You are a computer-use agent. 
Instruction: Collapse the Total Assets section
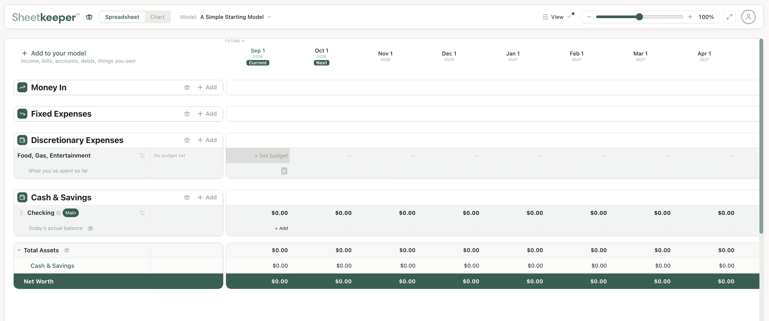coord(19,250)
